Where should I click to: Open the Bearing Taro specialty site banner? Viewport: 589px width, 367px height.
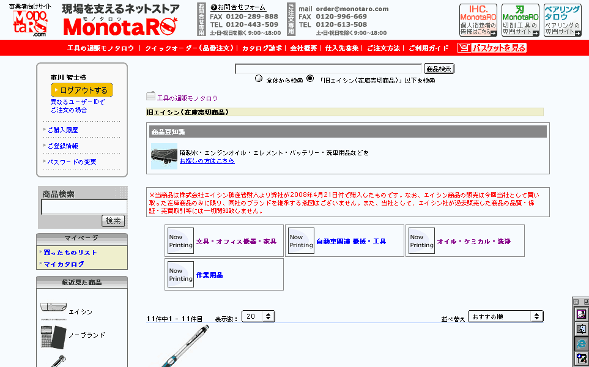click(562, 20)
